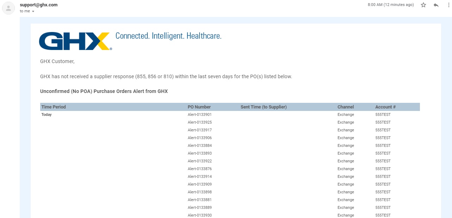Image resolution: width=452 pixels, height=218 pixels.
Task: Click the 'Channel' column header
Action: tap(346, 107)
